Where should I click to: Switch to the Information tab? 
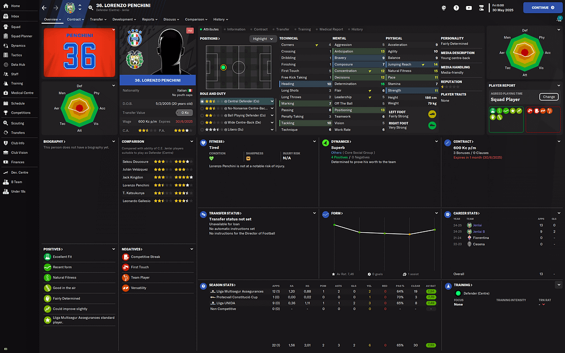pyautogui.click(x=236, y=29)
